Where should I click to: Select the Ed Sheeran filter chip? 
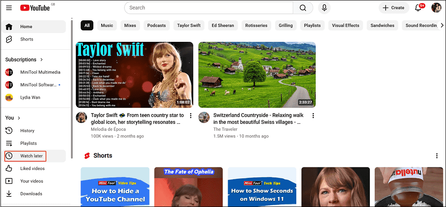point(223,25)
